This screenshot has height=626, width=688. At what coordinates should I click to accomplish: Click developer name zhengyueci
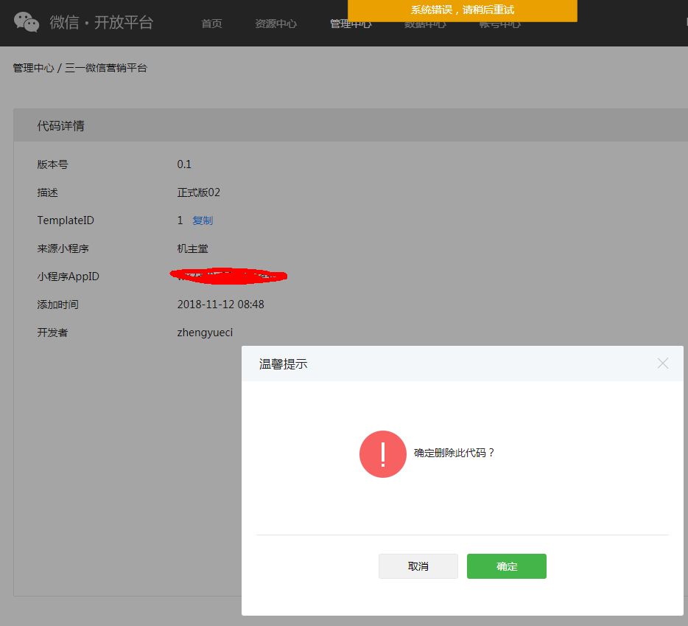[205, 333]
